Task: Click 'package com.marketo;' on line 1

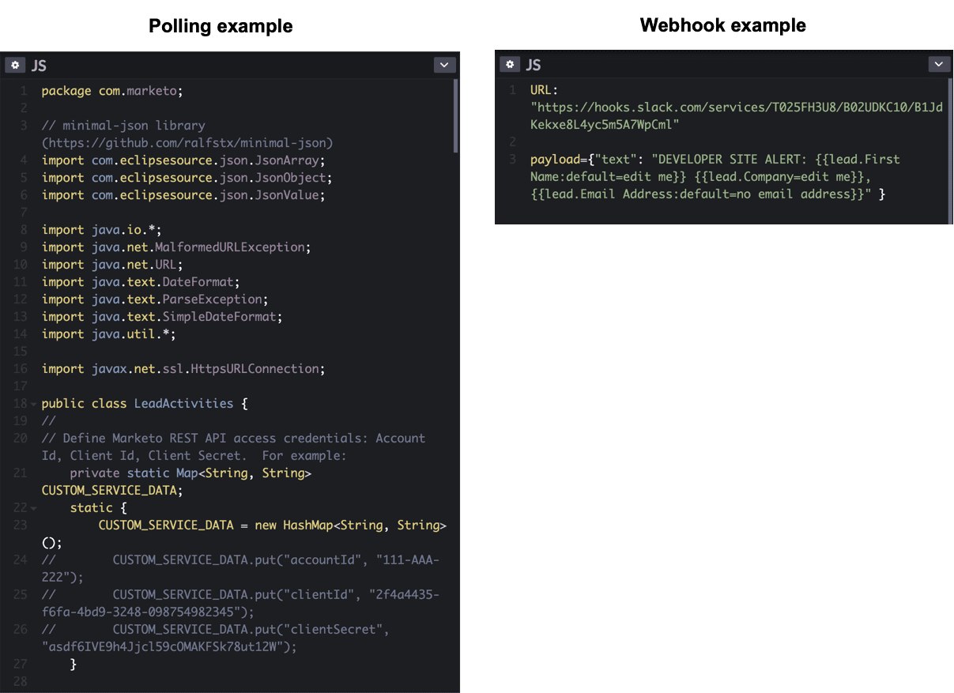Action: coord(112,91)
